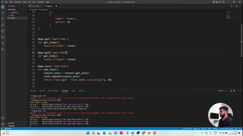This screenshot has height=136, width=243.
Task: Open the File menu
Action: tap(6, 2)
